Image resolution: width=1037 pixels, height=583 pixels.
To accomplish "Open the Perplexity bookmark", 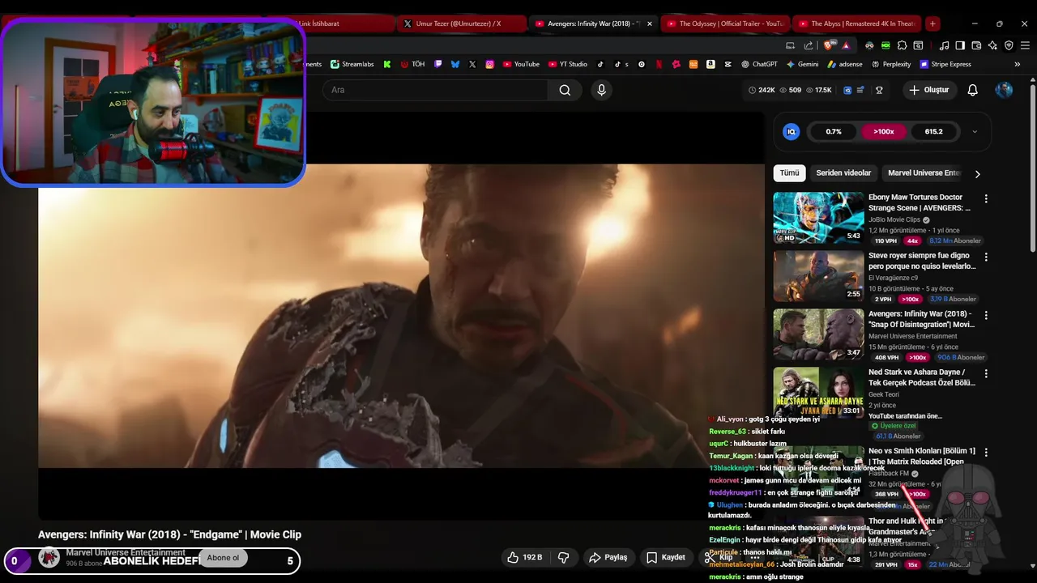I will [x=890, y=64].
